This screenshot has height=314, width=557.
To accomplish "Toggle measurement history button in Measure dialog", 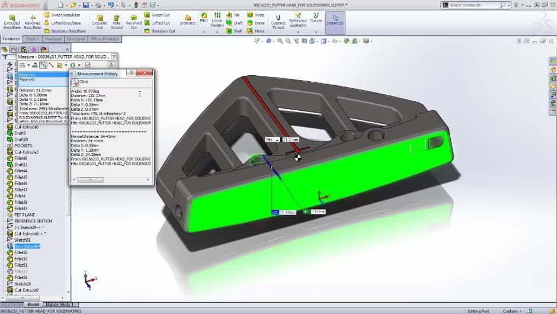I will pos(87,65).
